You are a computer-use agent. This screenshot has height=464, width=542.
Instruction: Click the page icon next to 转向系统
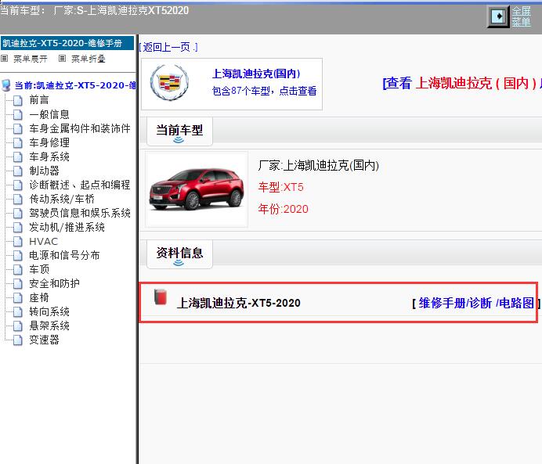18,312
